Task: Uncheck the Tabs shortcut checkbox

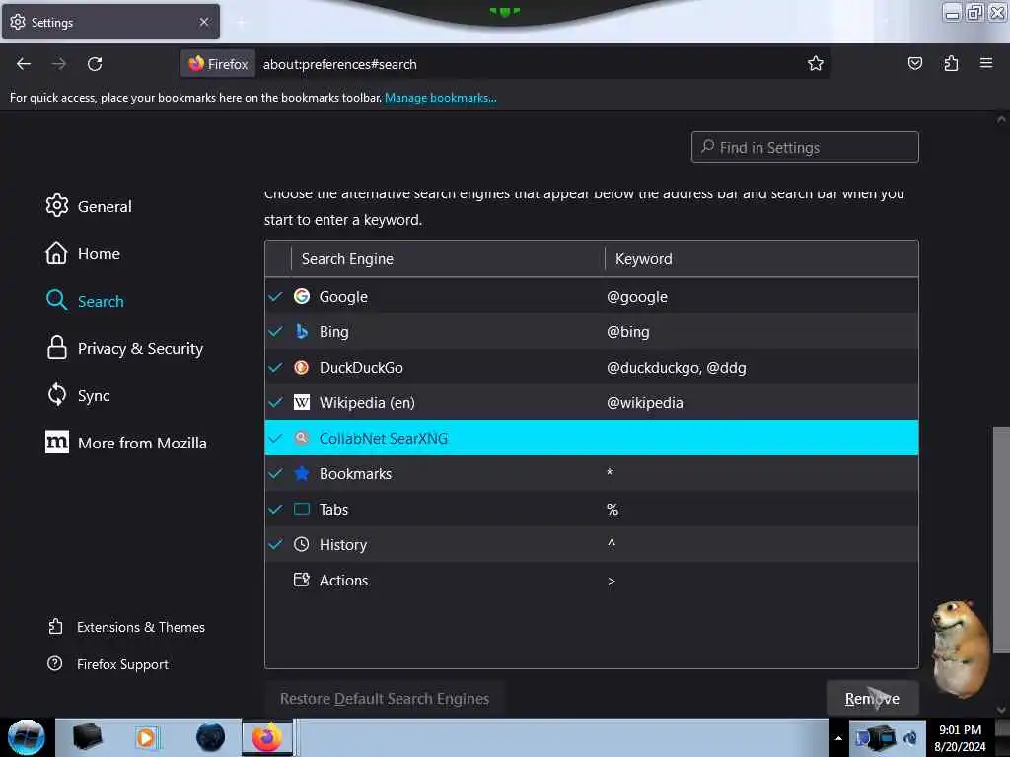Action: pos(276,509)
